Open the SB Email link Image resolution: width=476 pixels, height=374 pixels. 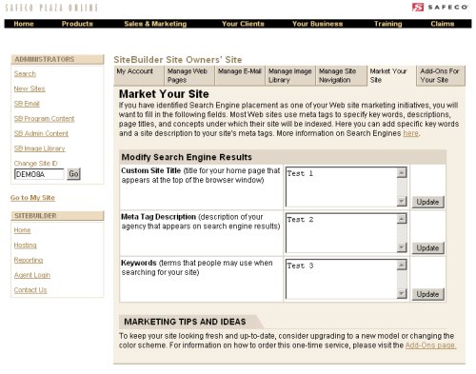27,104
